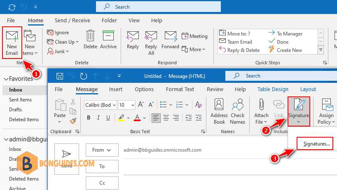
Task: Toggle Center alignment
Action: click(x=166, y=118)
